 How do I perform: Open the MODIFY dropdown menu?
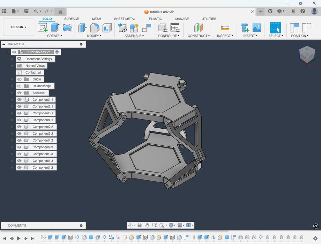pyautogui.click(x=94, y=36)
